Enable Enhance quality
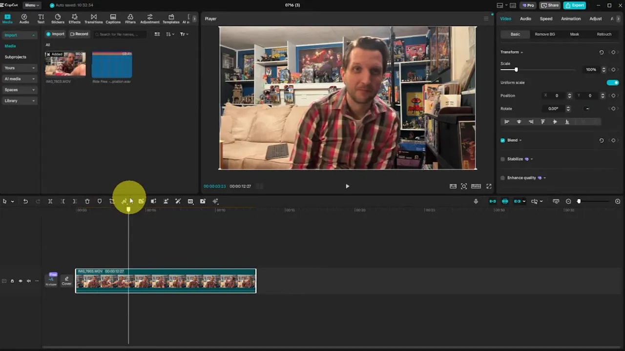Screen dimensions: 625x351 tap(502, 177)
